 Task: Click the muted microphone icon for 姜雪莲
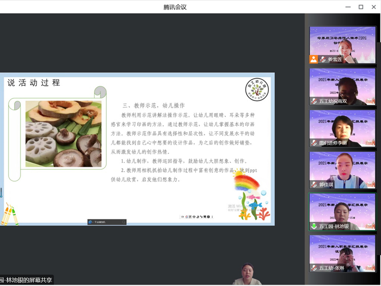tap(322, 60)
